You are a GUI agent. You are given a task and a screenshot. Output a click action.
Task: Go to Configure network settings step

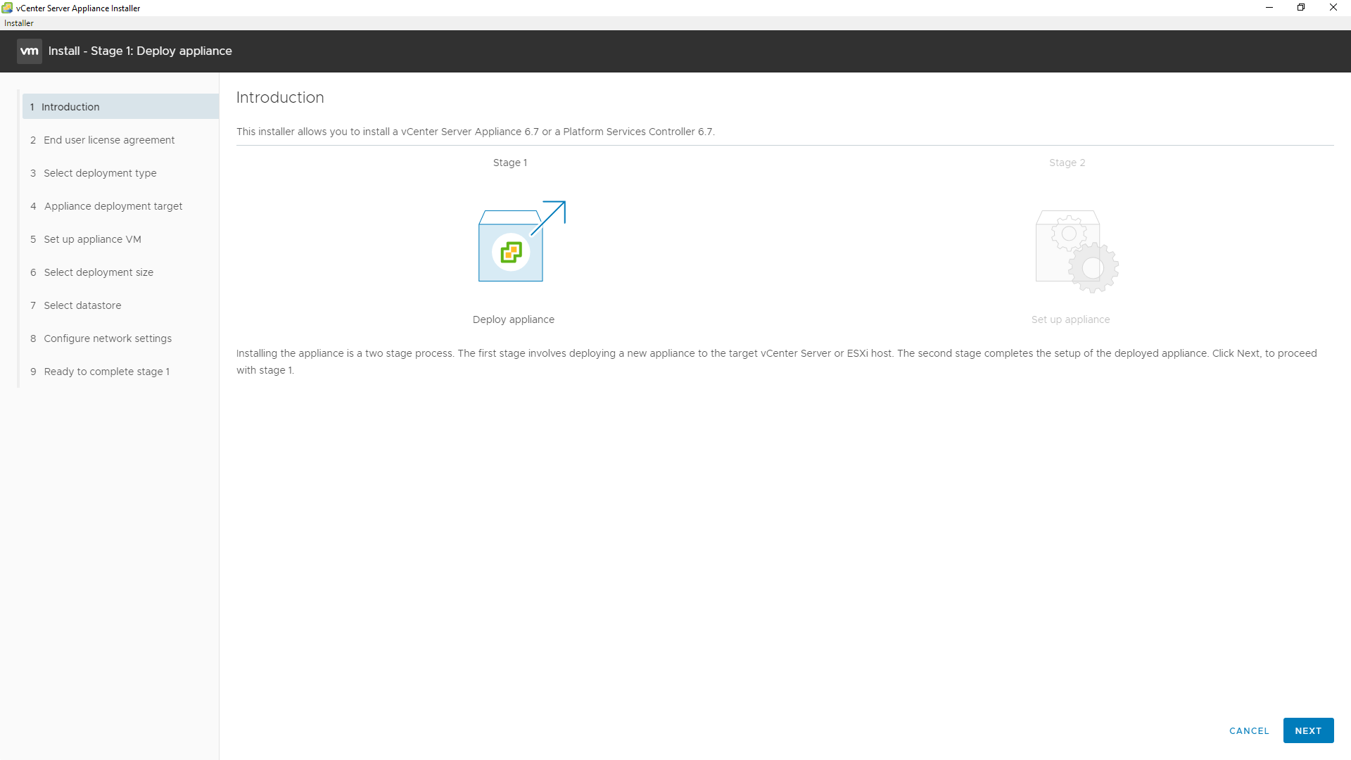click(x=108, y=338)
